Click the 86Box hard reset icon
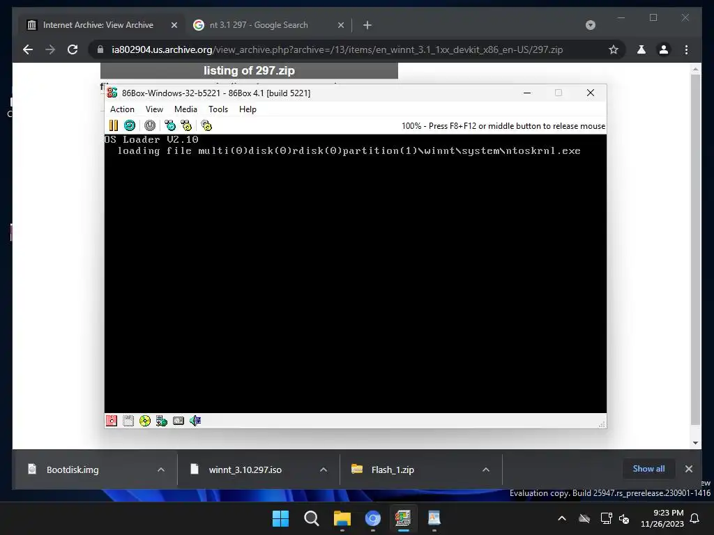This screenshot has width=714, height=535. click(130, 125)
